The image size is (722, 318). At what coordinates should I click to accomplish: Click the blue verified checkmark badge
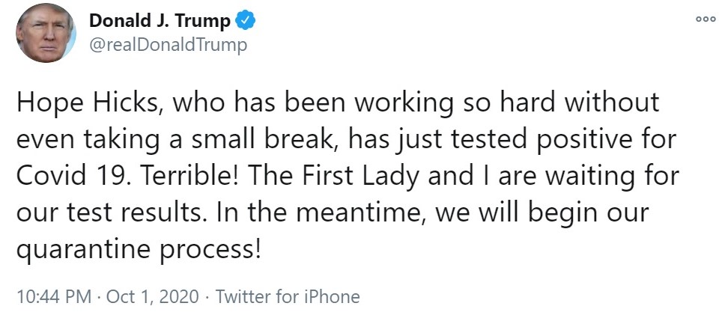(247, 22)
